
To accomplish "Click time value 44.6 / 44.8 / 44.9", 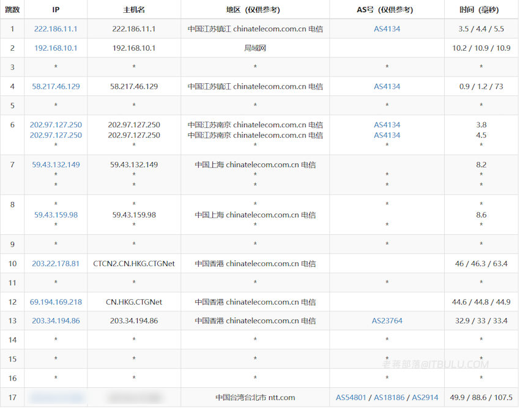I will click(481, 302).
